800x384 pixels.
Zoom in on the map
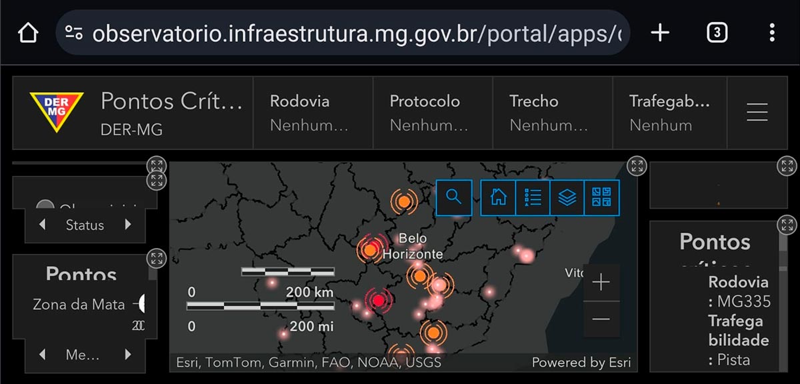601,283
